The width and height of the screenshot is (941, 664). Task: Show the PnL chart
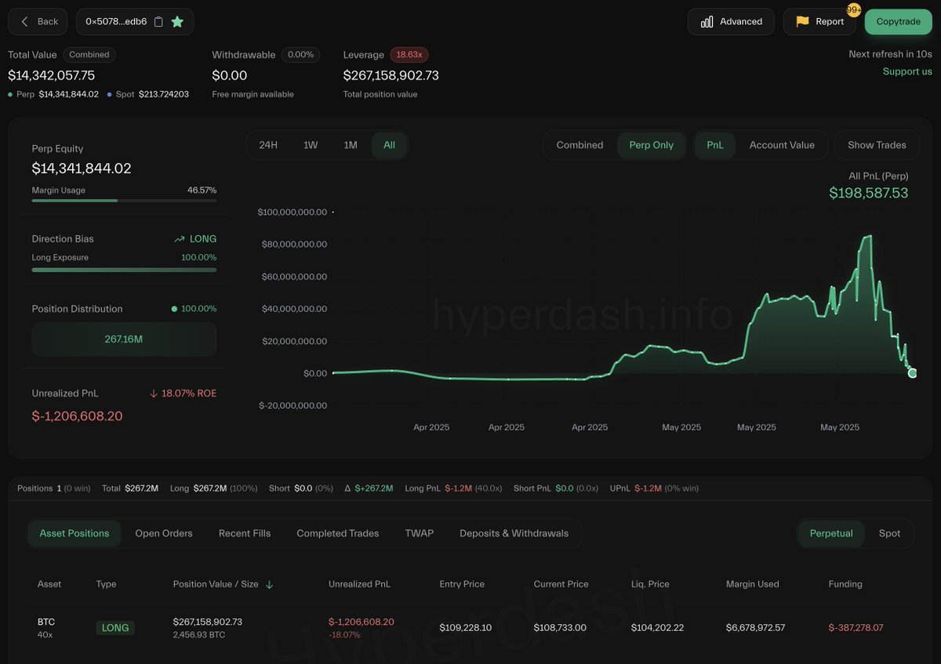(x=715, y=145)
